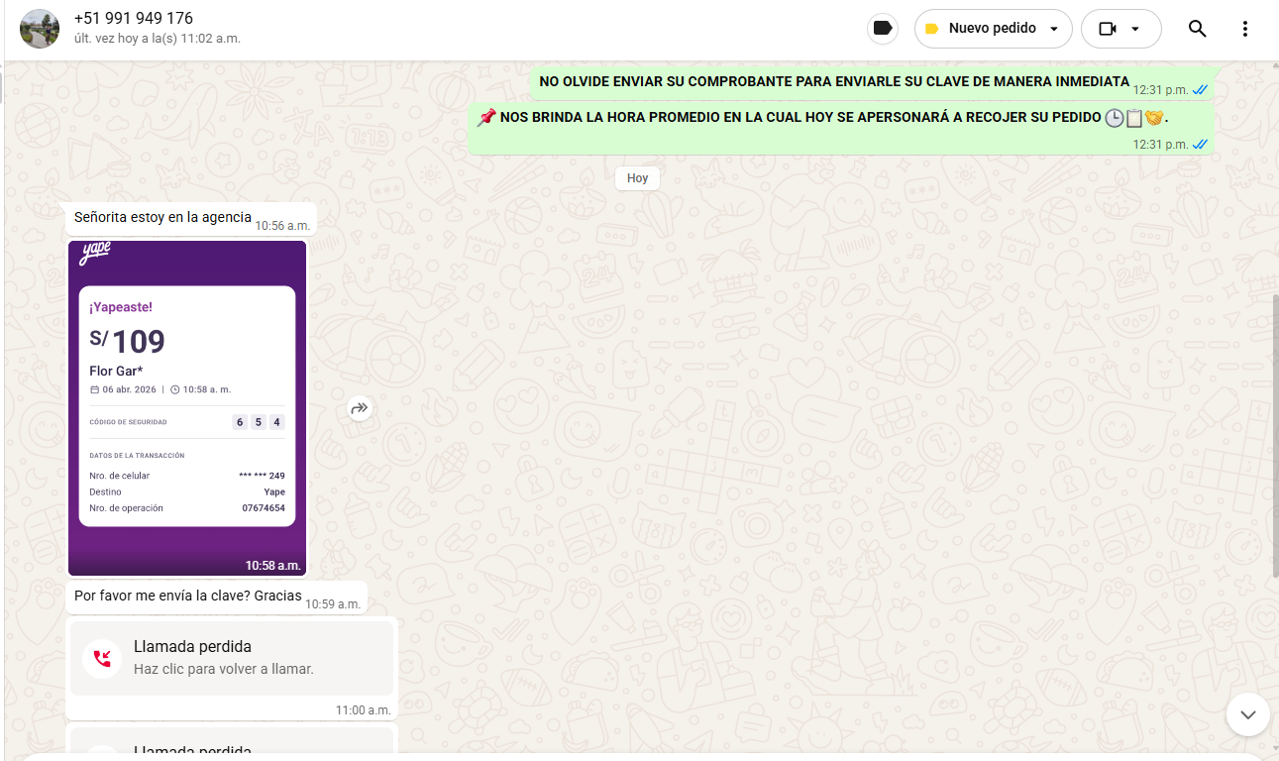Select message "Señorita estoy en la agencia"
Viewport: 1279px width, 761px height.
162,218
